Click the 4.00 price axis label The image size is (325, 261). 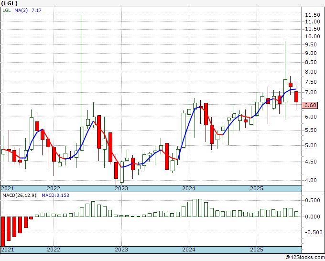coord(311,180)
